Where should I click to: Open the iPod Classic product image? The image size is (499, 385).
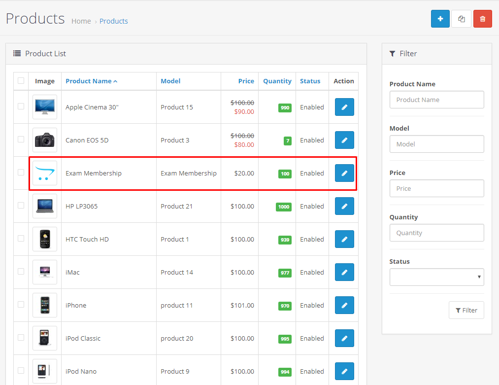click(45, 338)
